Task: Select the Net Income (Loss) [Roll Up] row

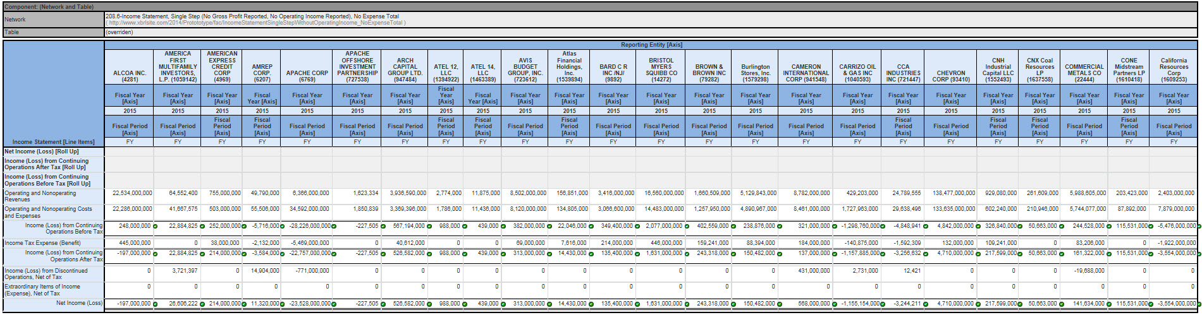Action: 53,152
